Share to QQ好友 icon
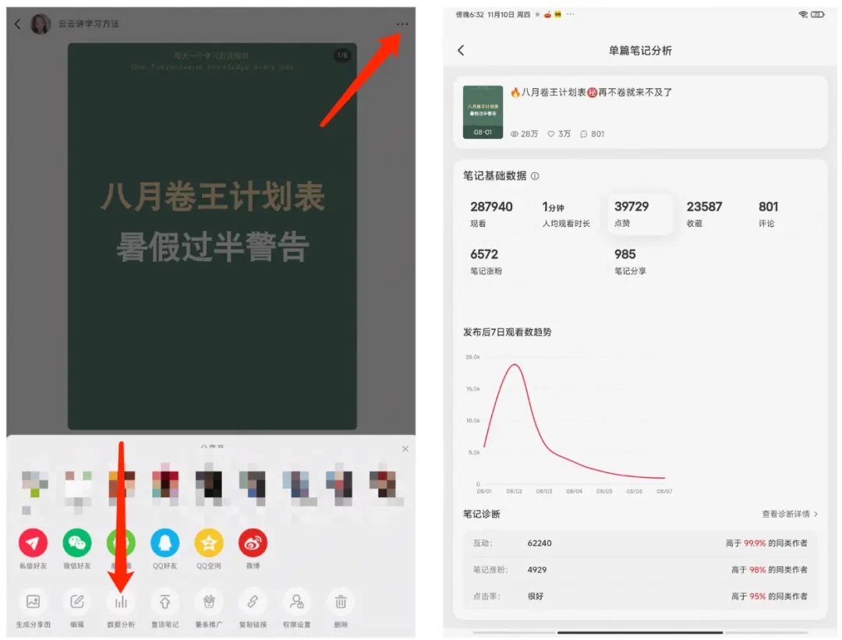The width and height of the screenshot is (842, 640). pyautogui.click(x=165, y=543)
